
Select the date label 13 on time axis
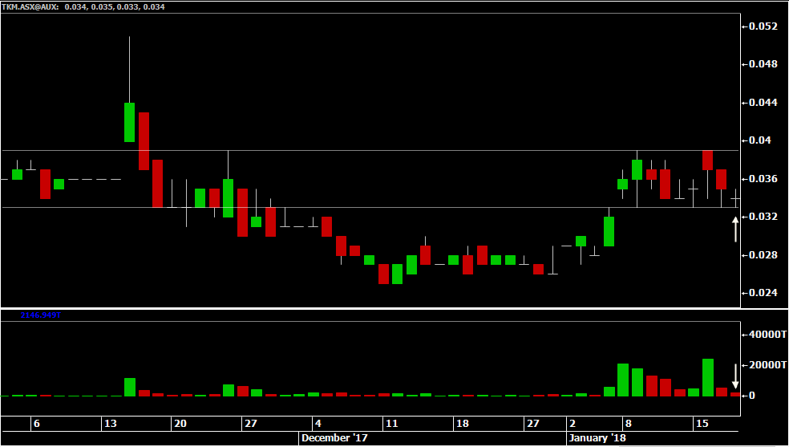pos(110,424)
